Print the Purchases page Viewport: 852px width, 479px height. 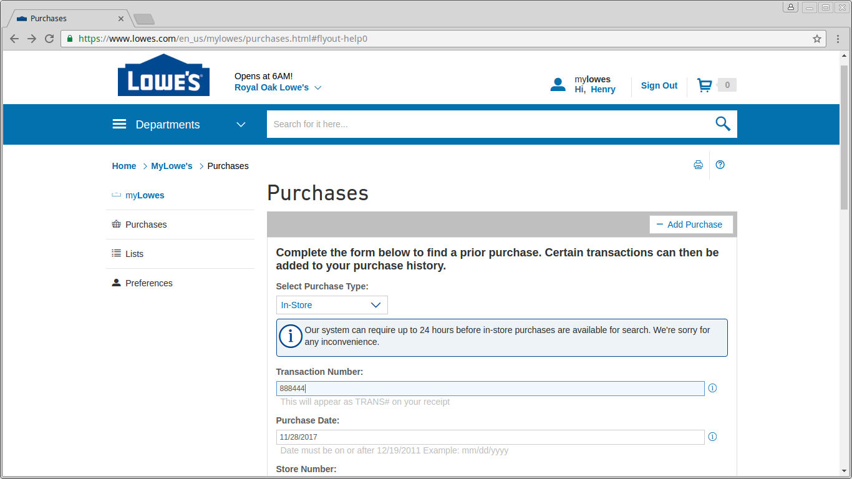698,165
